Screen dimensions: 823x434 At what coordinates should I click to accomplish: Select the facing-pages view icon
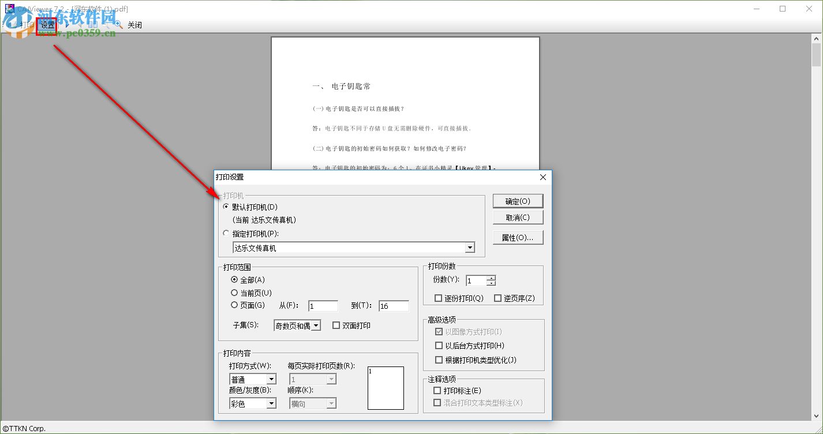click(93, 25)
